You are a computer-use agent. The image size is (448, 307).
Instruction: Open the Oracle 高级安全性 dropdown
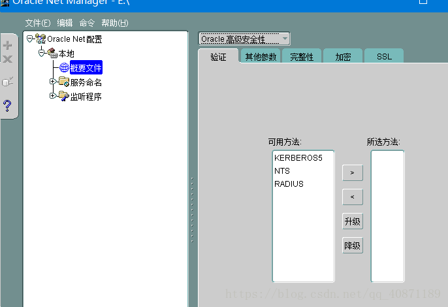pos(244,39)
